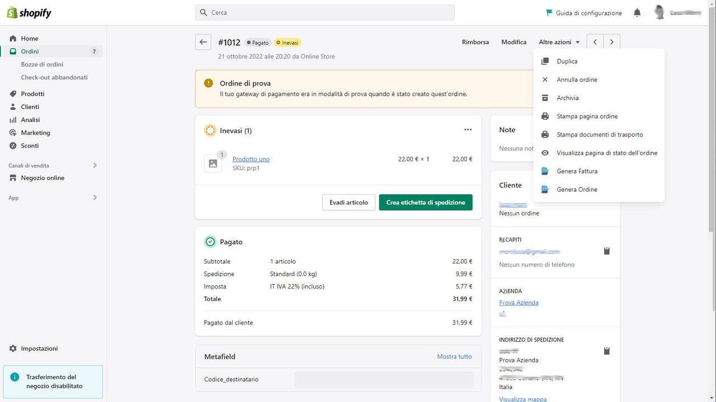The height and width of the screenshot is (402, 716).
Task: Go to next order chevron
Action: coord(612,42)
